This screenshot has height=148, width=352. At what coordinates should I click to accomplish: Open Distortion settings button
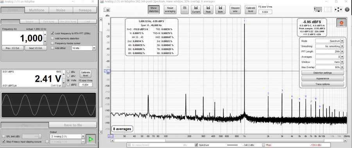(323, 73)
